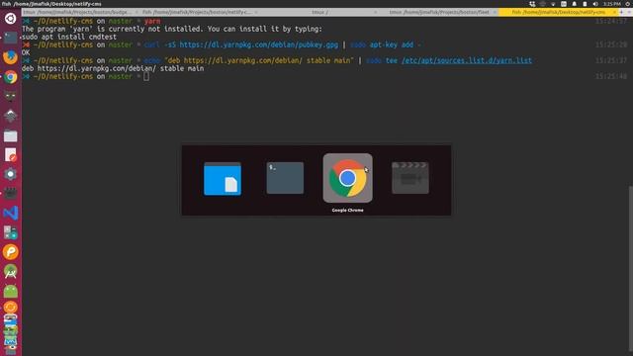Launch Google Chrome from the dock

click(x=11, y=77)
